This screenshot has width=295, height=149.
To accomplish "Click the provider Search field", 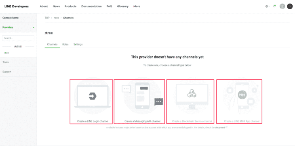I will point(18,38).
